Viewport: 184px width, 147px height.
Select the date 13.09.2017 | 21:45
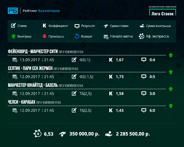pyautogui.click(x=37, y=60)
